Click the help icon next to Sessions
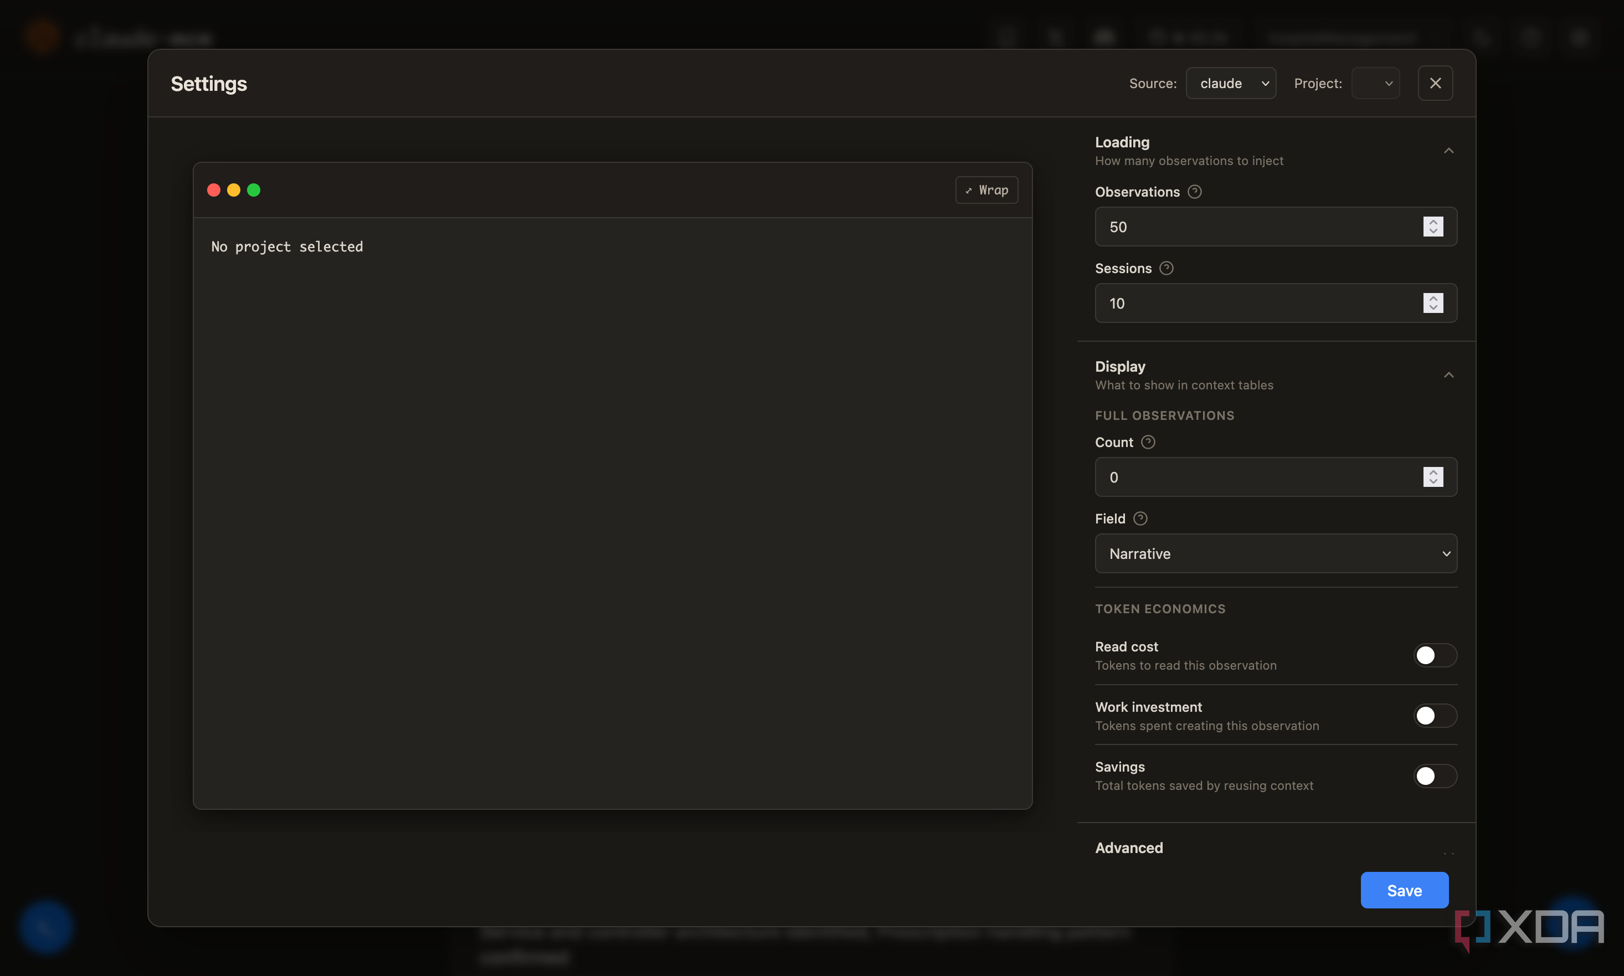The width and height of the screenshot is (1624, 976). pyautogui.click(x=1166, y=268)
